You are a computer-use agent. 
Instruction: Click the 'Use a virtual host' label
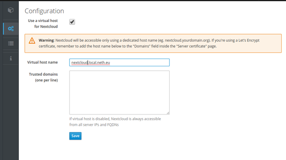pos(43,24)
